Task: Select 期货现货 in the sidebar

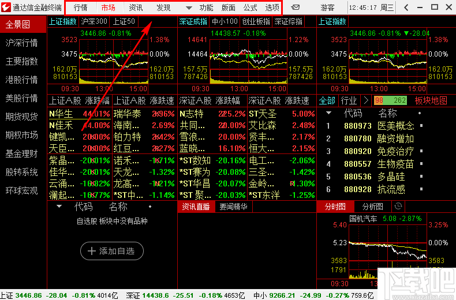Action: click(22, 117)
